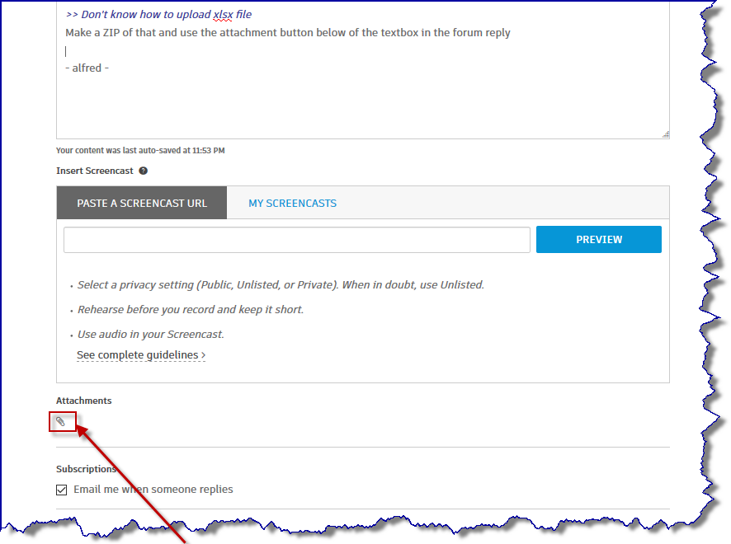
Task: Click the 'Subscriptions' heading
Action: click(86, 469)
